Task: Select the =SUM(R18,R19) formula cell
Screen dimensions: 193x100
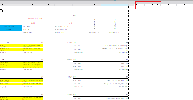Action: [x=80, y=52]
